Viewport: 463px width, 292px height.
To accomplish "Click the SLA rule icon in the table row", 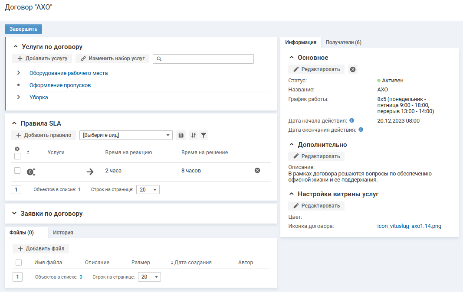I will (x=31, y=172).
